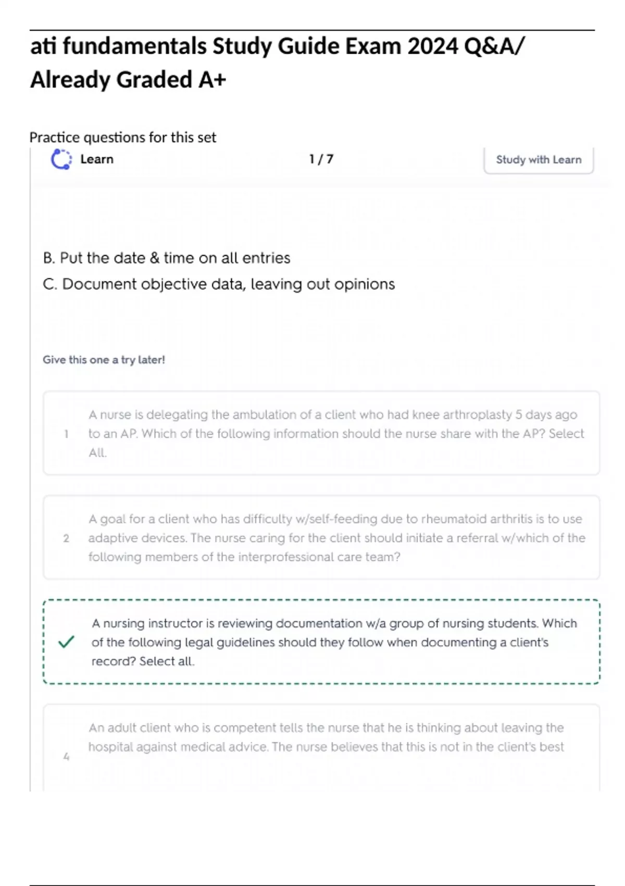The width and height of the screenshot is (625, 886).
Task: Click the 'Already Graded A+' heading line
Action: [x=128, y=80]
